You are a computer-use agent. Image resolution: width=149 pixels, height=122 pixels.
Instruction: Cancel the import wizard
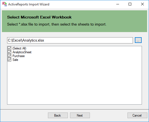[x=137, y=115]
